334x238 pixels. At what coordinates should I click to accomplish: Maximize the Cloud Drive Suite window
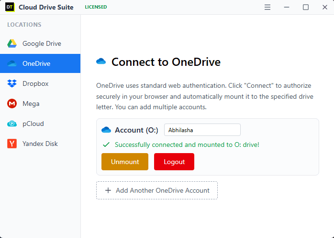coord(306,7)
